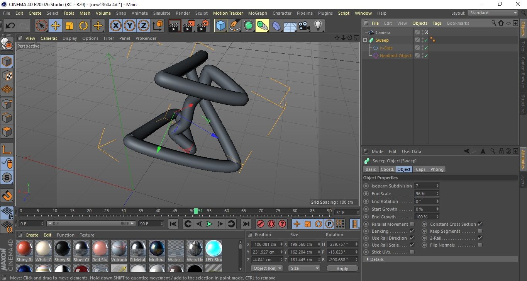This screenshot has width=527, height=281.
Task: Click the Apply button
Action: point(342,268)
